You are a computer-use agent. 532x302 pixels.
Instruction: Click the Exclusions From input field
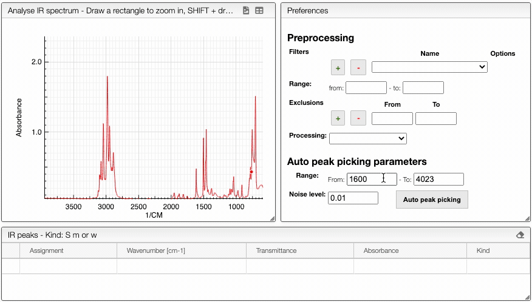(x=392, y=118)
